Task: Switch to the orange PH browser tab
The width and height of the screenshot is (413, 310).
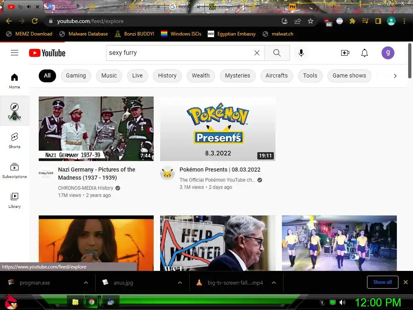Action: click(292, 7)
